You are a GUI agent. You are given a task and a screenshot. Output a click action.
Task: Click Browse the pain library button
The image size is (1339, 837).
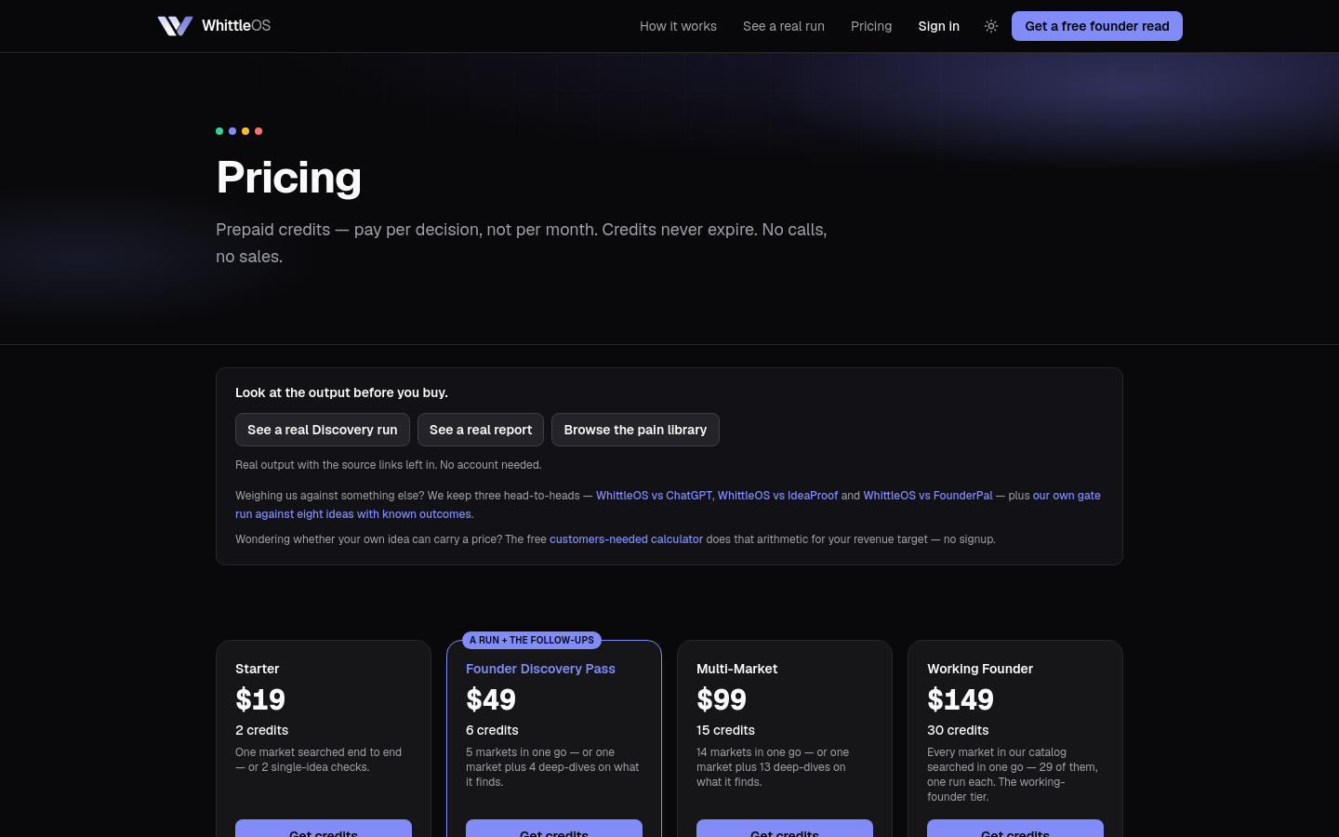(635, 430)
